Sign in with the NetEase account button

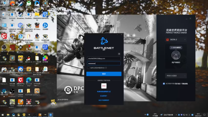click(x=104, y=86)
